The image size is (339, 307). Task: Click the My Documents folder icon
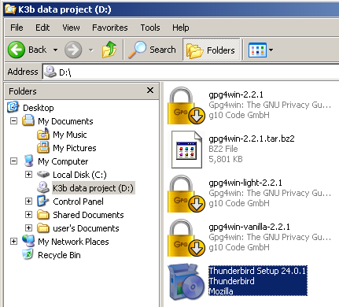[x=28, y=120]
